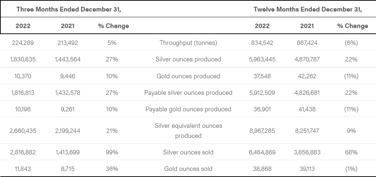Select the Gold ounces sold label
Image resolution: width=376 pixels, height=177 pixels.
point(188,169)
